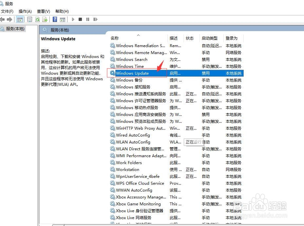304x226 pixels.
Task: Restart the service via the restart icon
Action: (95, 19)
